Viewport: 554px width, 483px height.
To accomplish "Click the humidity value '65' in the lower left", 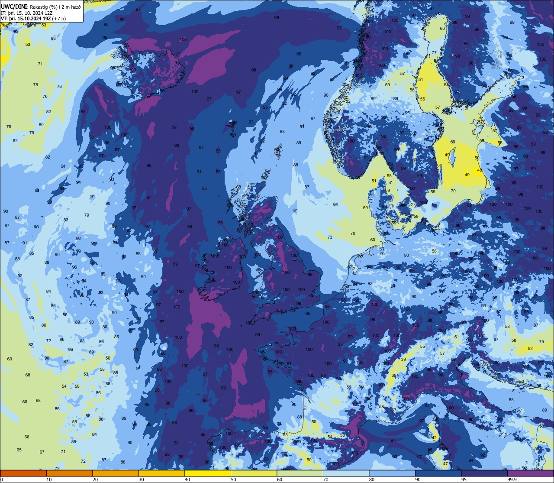I will [x=19, y=450].
